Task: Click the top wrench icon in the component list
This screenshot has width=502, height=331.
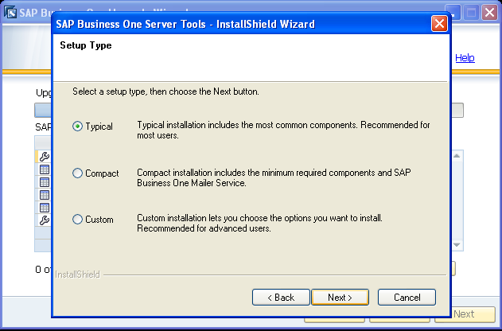Action: coord(45,157)
